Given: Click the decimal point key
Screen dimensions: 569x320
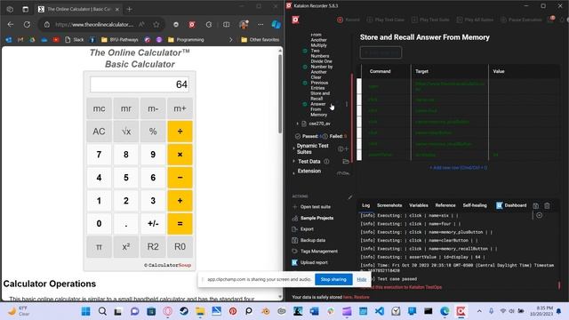Looking at the screenshot, I should tap(126, 223).
